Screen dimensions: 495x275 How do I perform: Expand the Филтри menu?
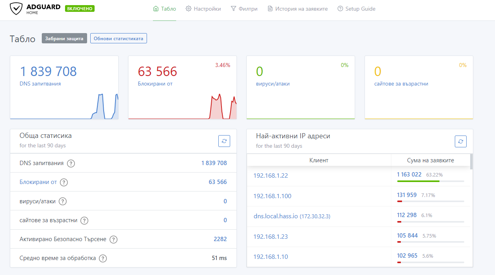[x=244, y=9]
